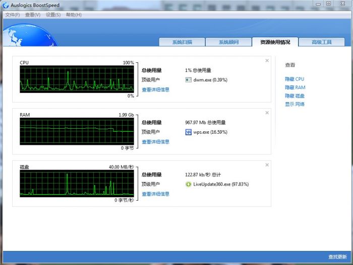Close the 磁盘 disk panel with its X
Image resolution: width=353 pixels, height=265 pixels.
click(267, 165)
